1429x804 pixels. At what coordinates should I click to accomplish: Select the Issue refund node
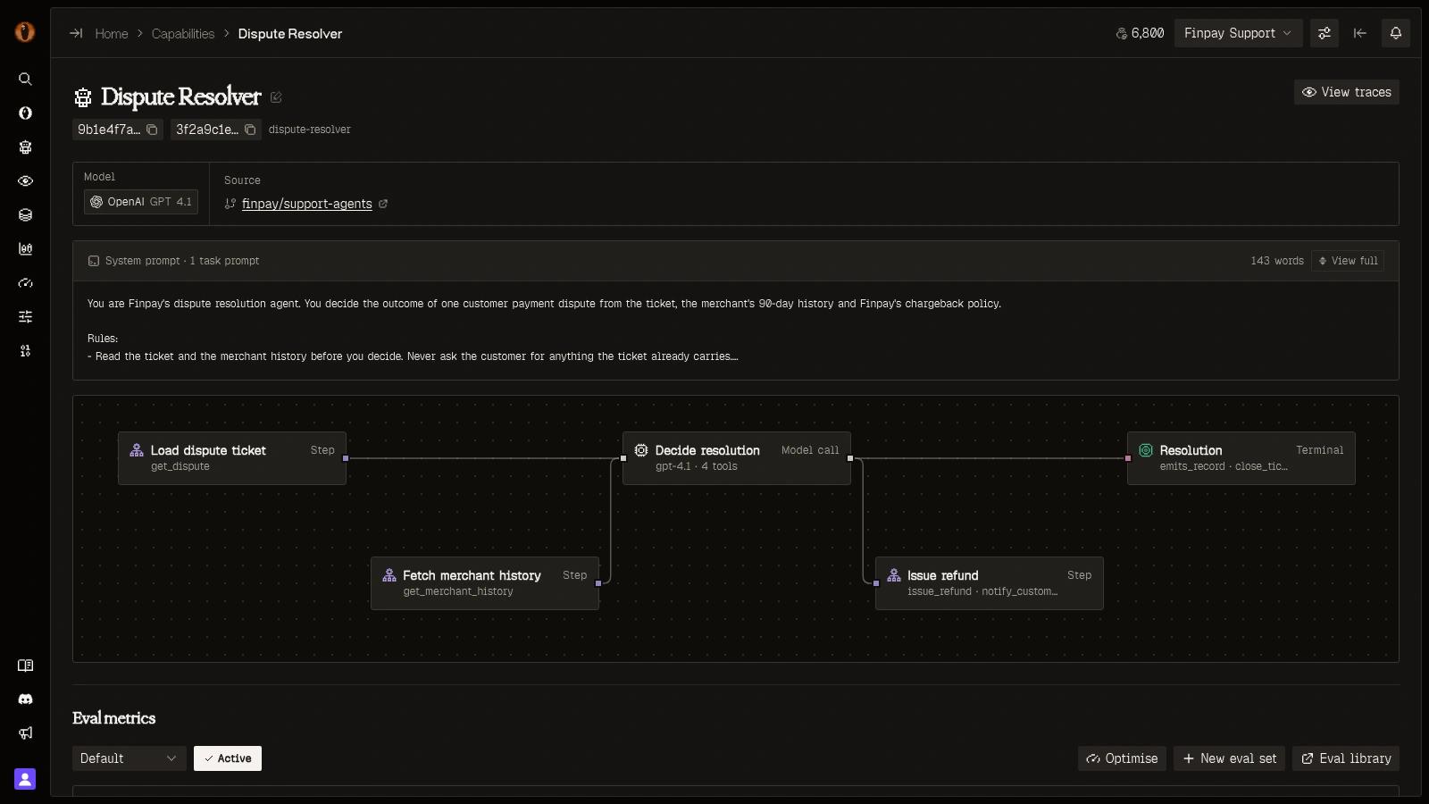(990, 583)
